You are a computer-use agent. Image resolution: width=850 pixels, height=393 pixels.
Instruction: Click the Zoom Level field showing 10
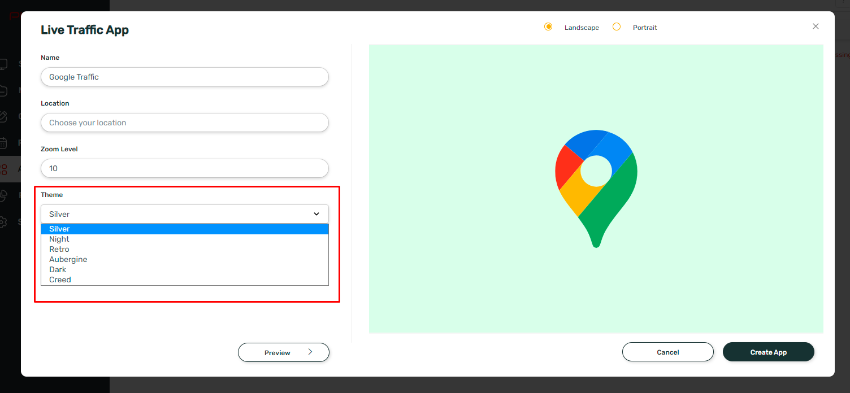pos(185,168)
